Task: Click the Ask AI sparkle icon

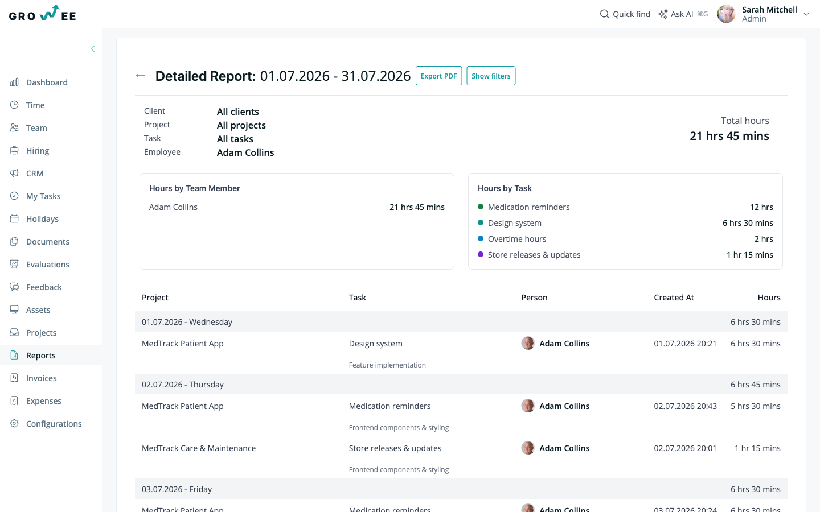Action: 663,14
